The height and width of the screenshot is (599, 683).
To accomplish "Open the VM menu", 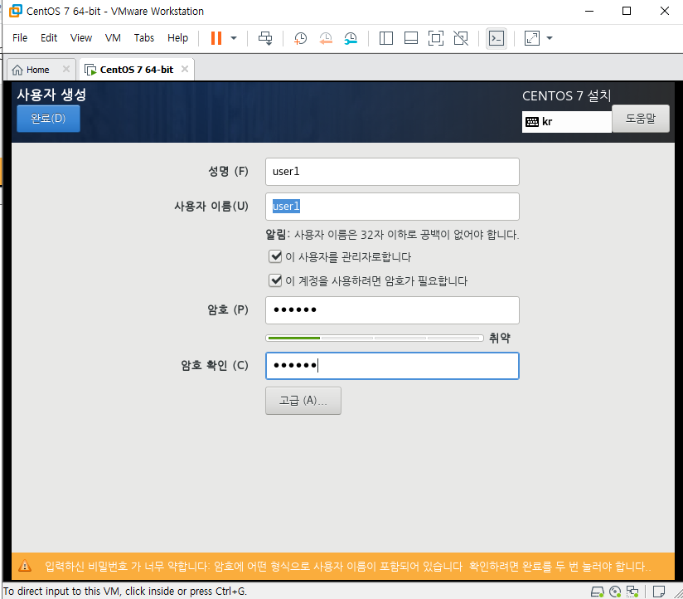I will click(113, 38).
